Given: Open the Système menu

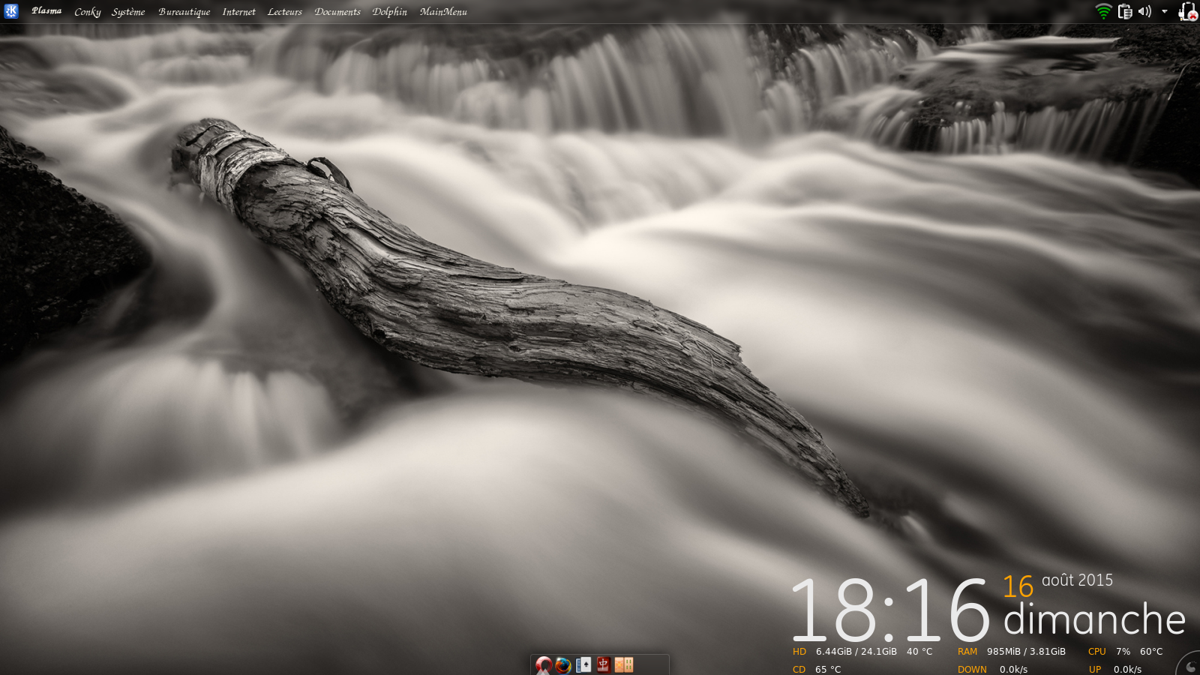Looking at the screenshot, I should [x=128, y=12].
